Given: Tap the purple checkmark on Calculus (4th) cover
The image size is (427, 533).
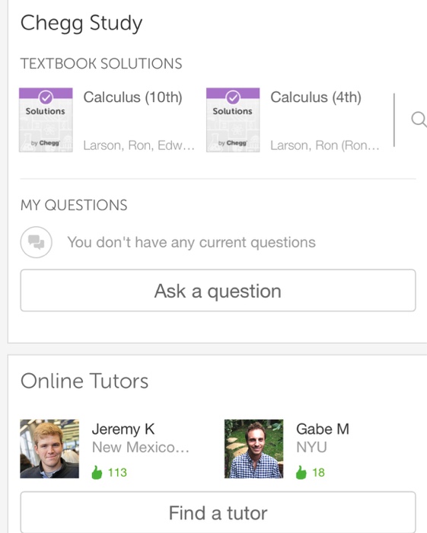Looking at the screenshot, I should [x=233, y=97].
